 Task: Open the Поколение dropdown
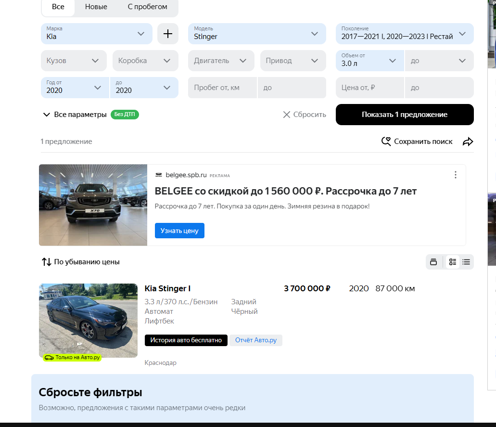[405, 34]
